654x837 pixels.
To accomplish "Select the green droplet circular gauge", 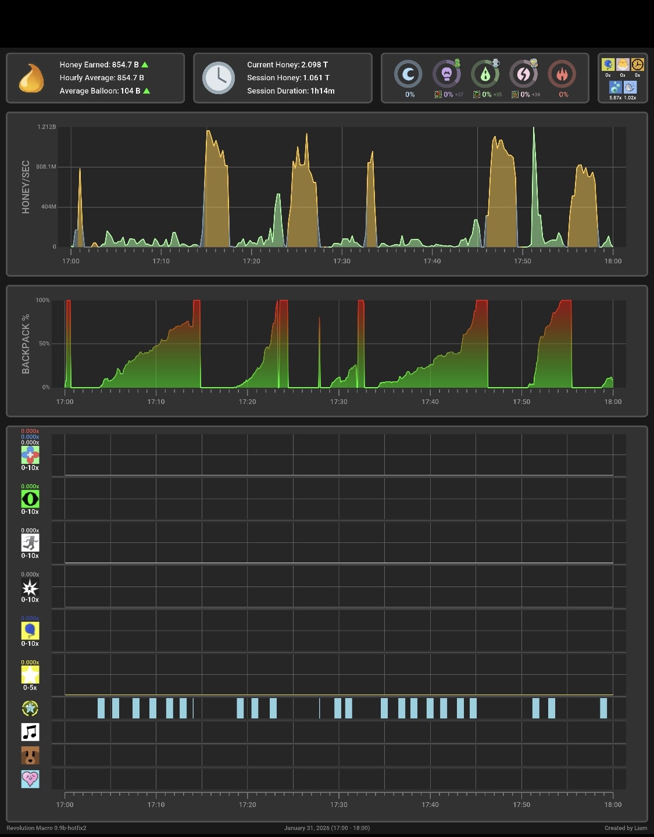I will pos(485,74).
